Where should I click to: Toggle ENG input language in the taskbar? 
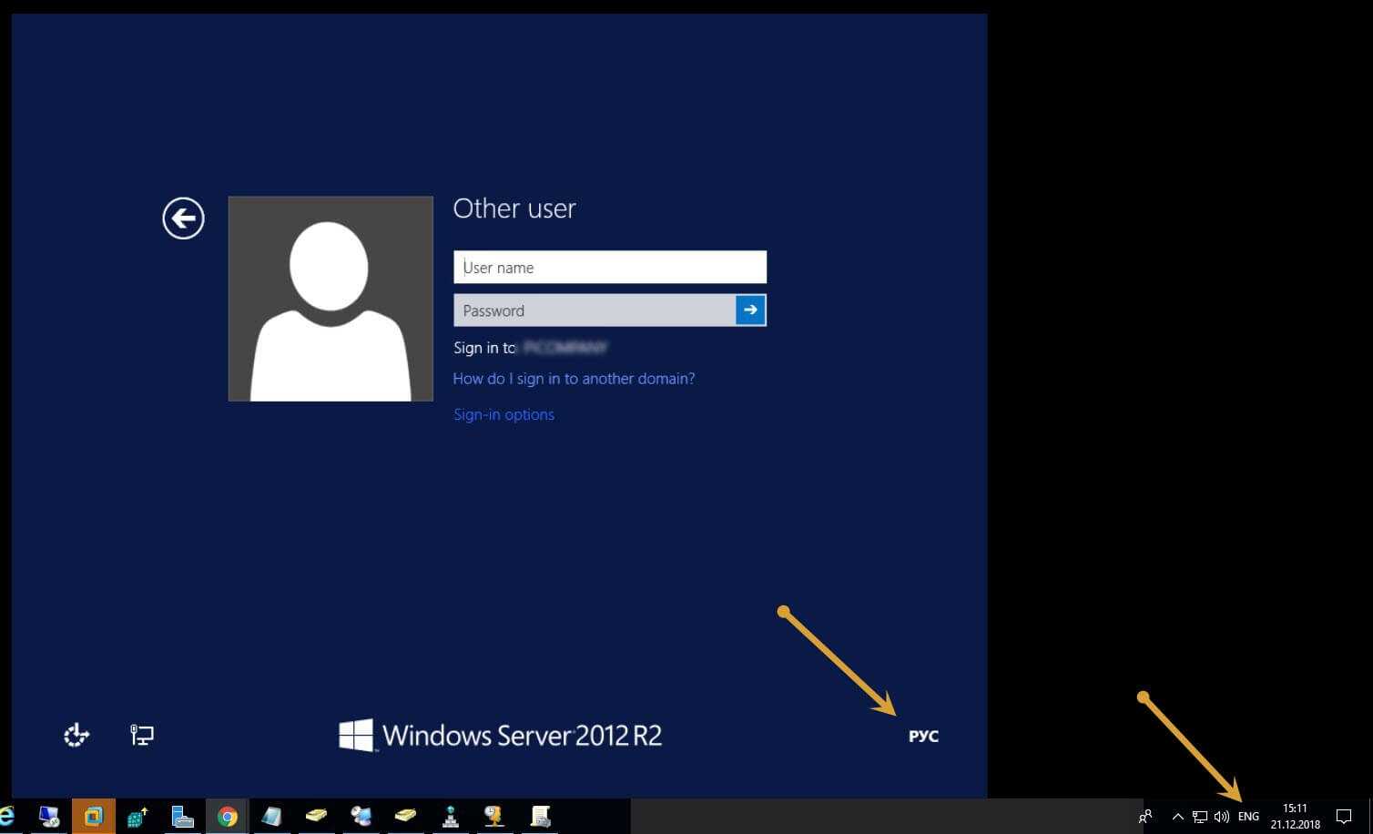click(1248, 817)
